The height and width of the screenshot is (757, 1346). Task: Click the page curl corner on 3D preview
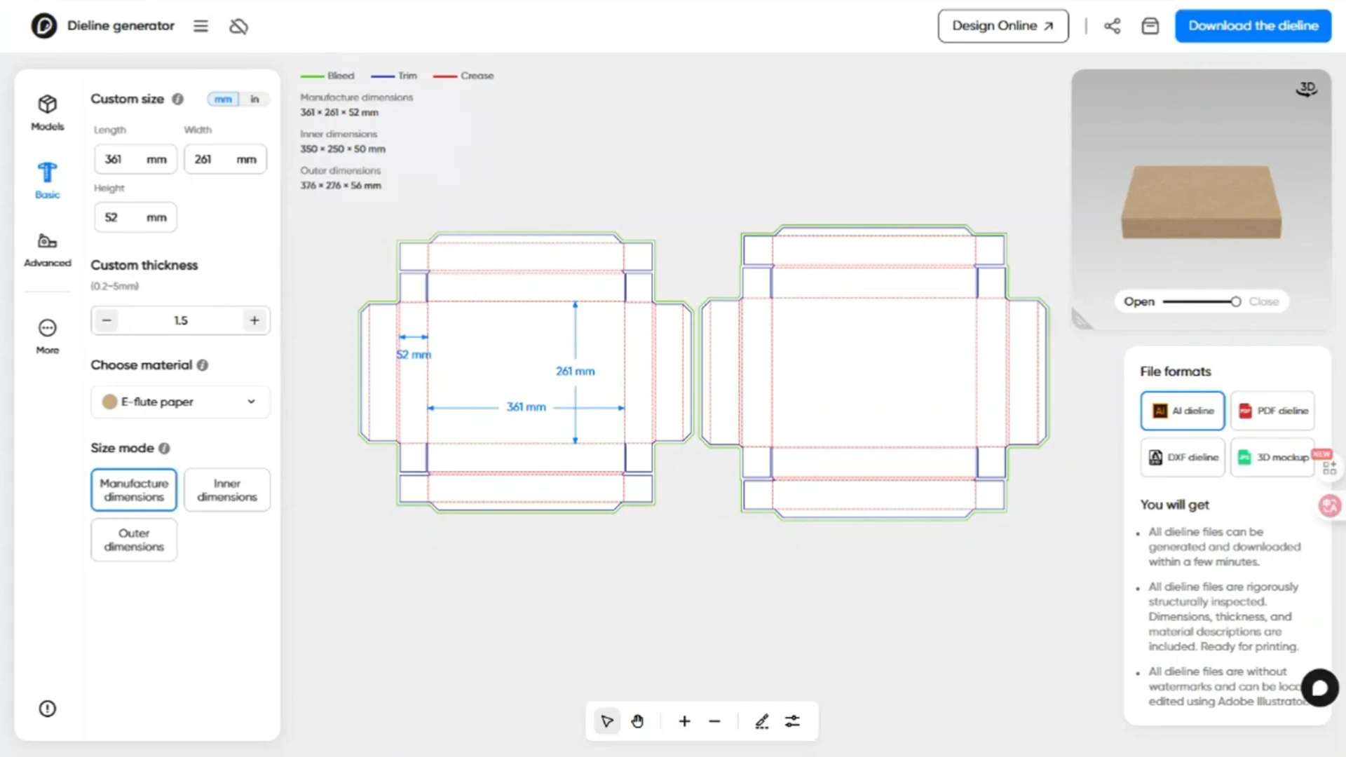(x=1082, y=320)
